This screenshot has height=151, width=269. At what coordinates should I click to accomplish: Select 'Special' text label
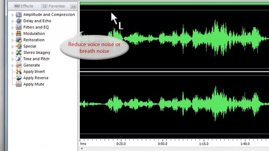tap(30, 46)
